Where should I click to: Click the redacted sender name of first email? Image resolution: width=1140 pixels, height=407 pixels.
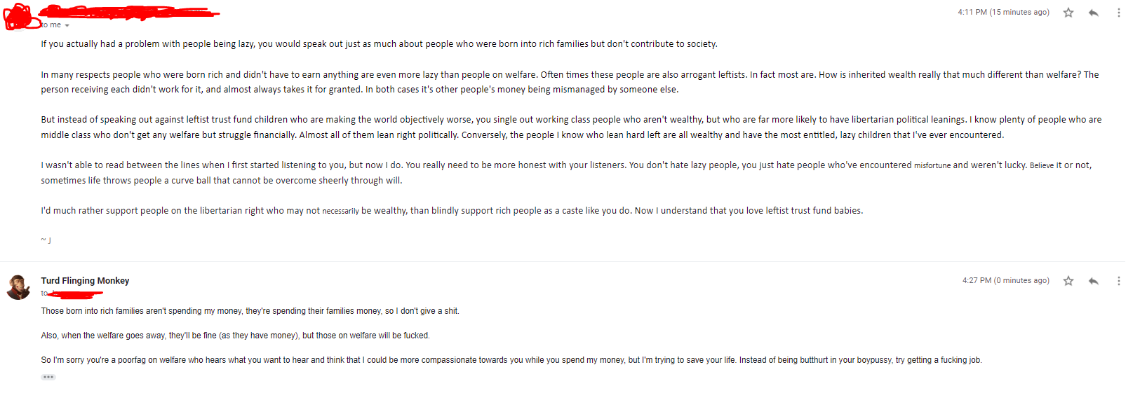click(130, 12)
